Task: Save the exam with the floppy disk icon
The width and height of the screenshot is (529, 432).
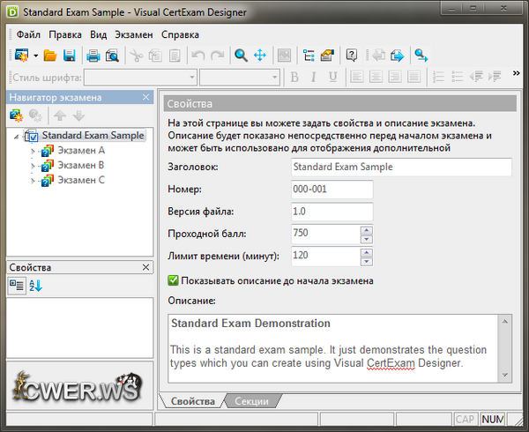Action: (x=69, y=56)
